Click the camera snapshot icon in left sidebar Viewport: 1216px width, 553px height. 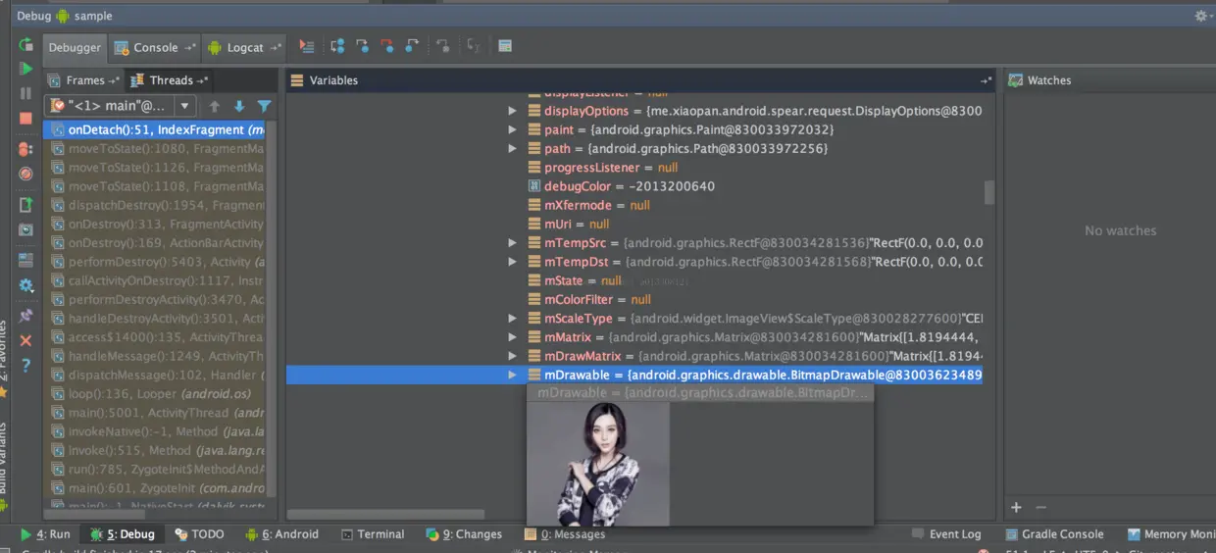[25, 229]
